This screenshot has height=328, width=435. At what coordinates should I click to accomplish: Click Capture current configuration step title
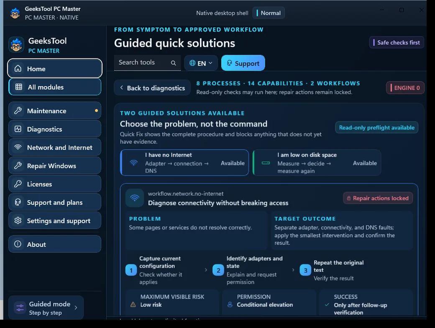point(160,262)
